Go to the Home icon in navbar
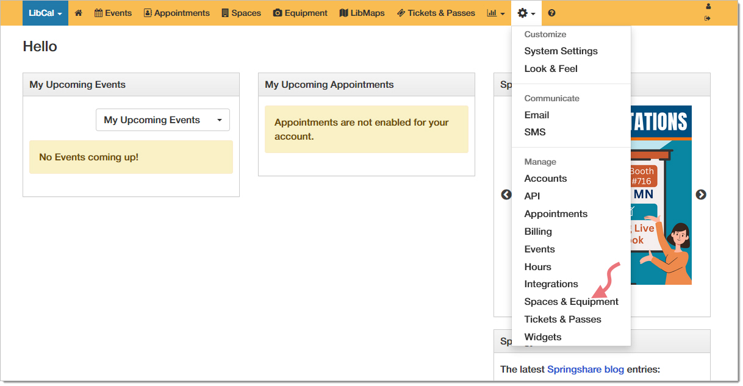 [78, 13]
